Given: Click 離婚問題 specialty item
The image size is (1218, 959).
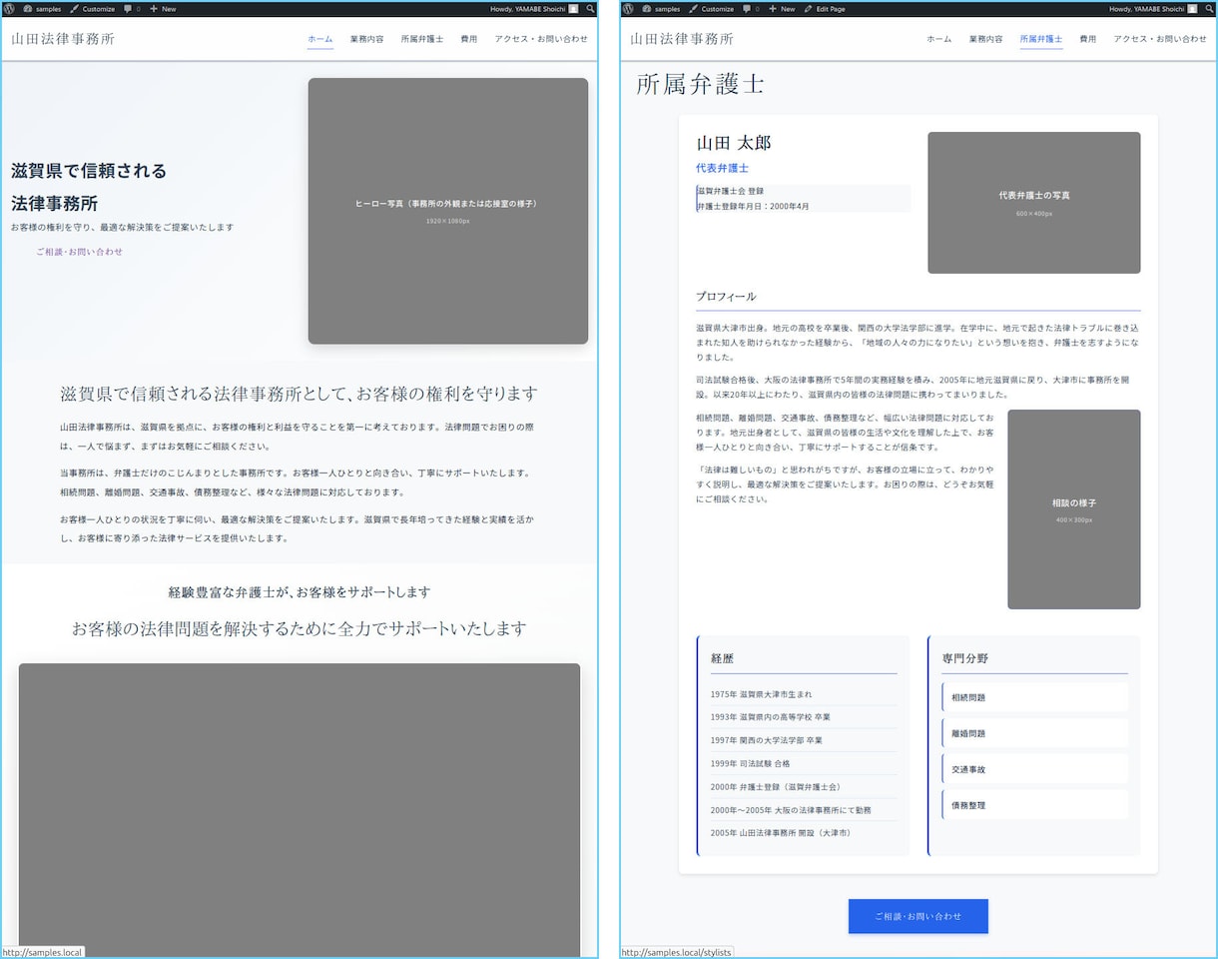Looking at the screenshot, I should [1034, 733].
